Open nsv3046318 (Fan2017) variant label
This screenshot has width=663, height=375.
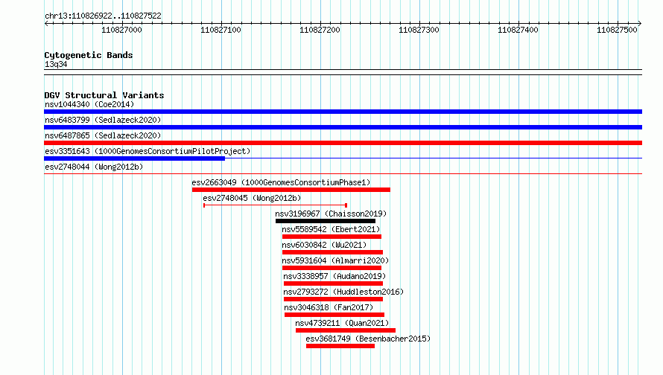329,307
